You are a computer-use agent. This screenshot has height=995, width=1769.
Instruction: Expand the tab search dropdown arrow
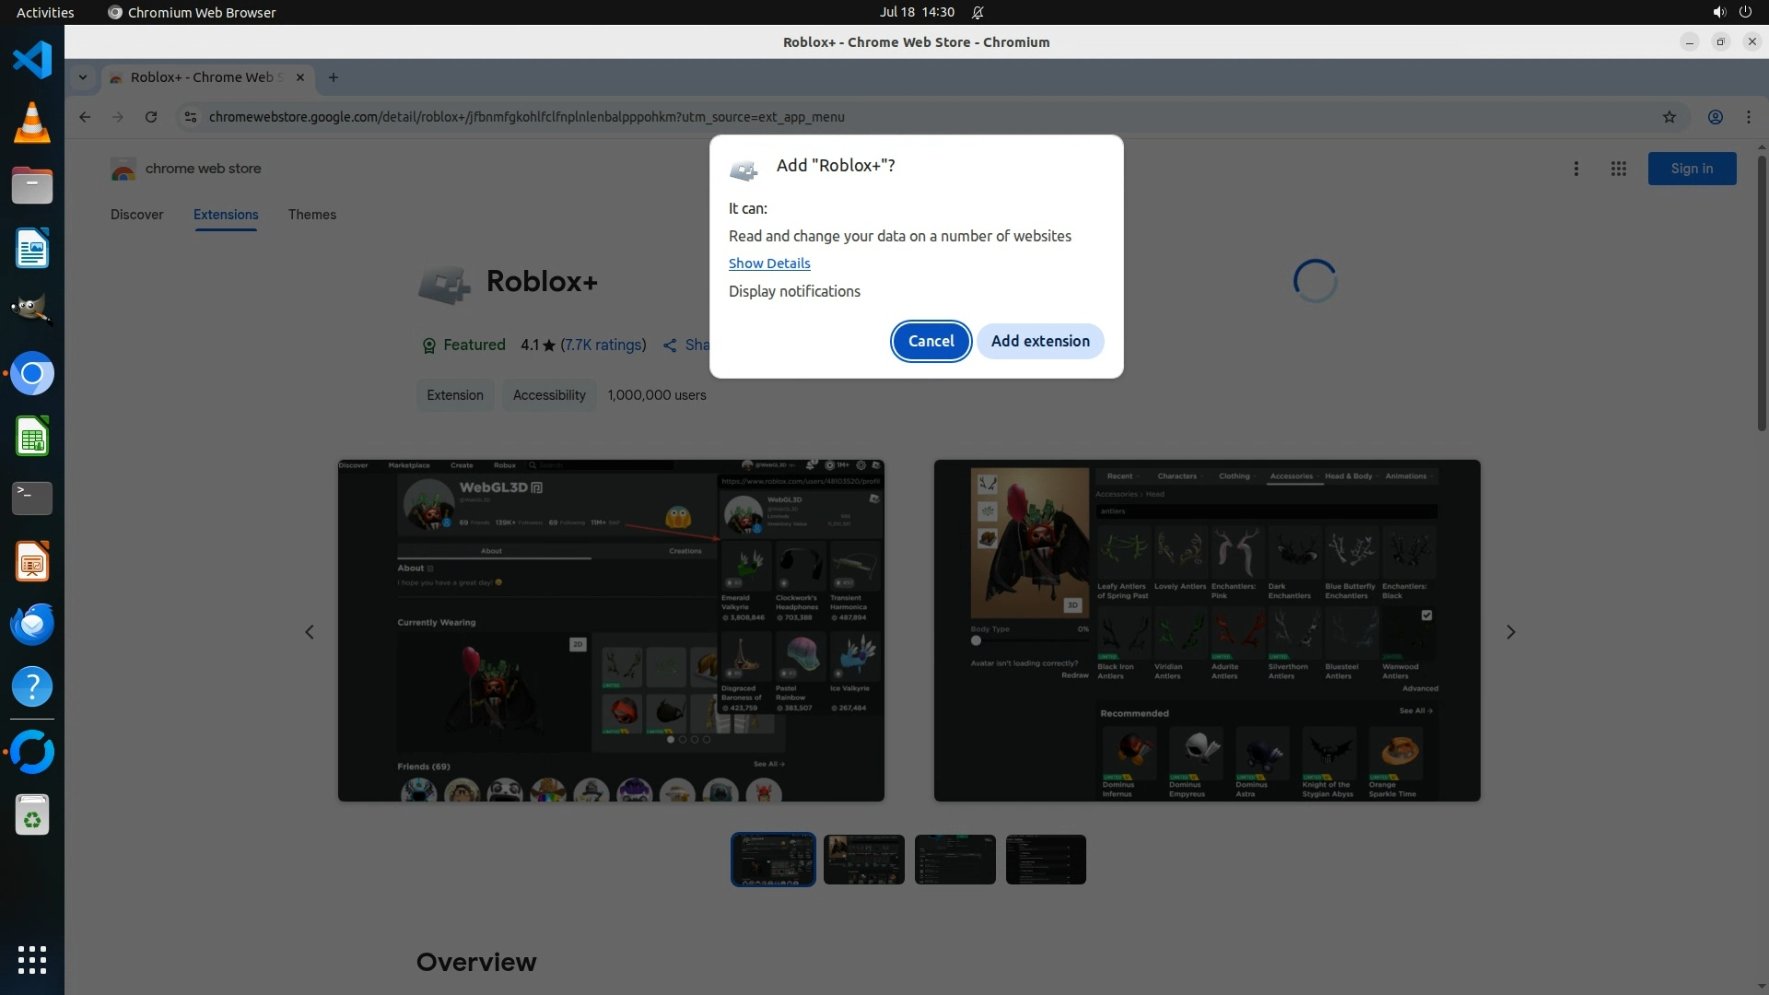pyautogui.click(x=83, y=77)
